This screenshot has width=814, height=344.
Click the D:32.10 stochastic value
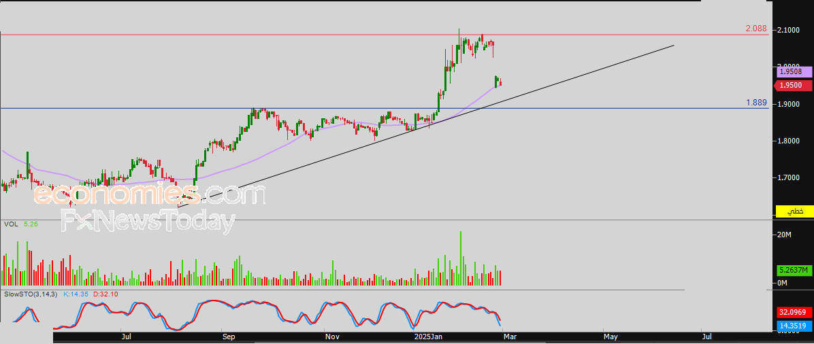106,294
